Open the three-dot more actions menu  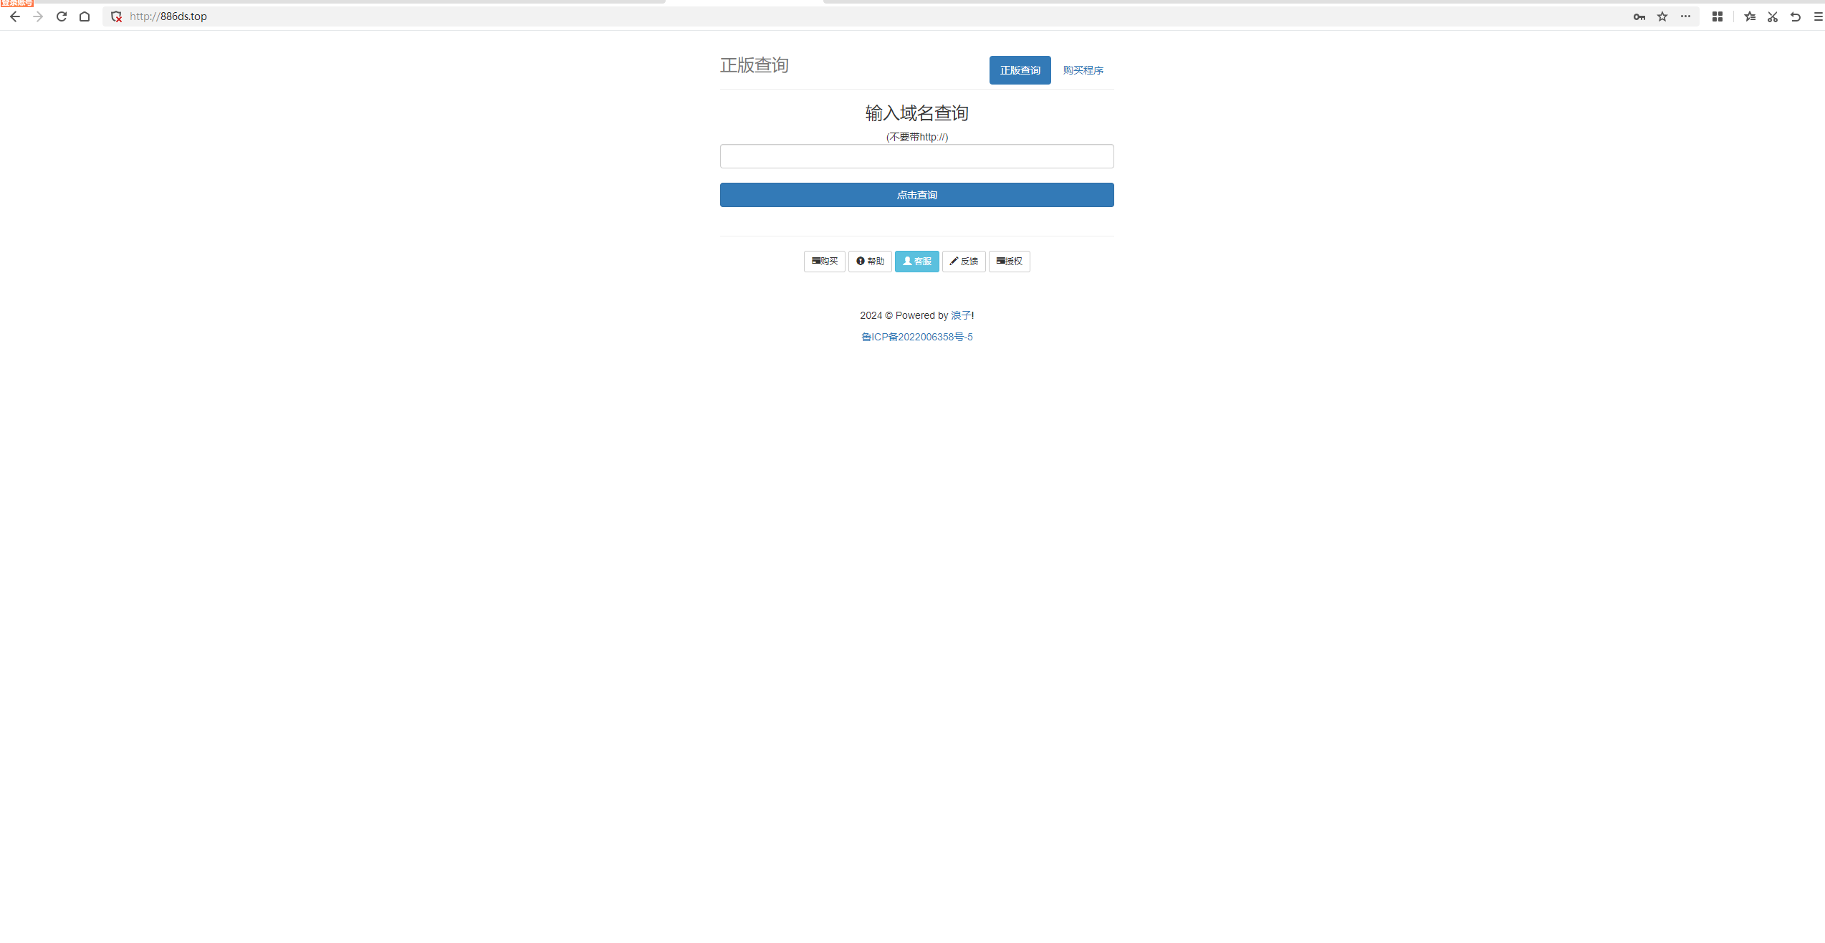1685,16
